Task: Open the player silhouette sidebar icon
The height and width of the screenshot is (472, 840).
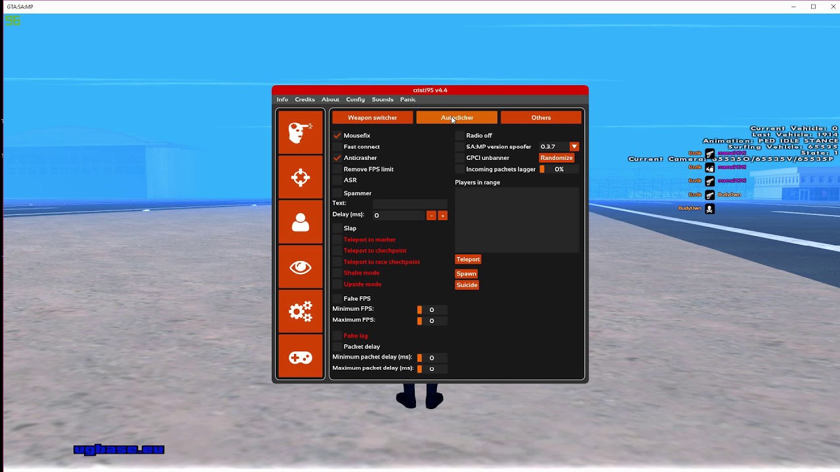Action: pyautogui.click(x=301, y=222)
